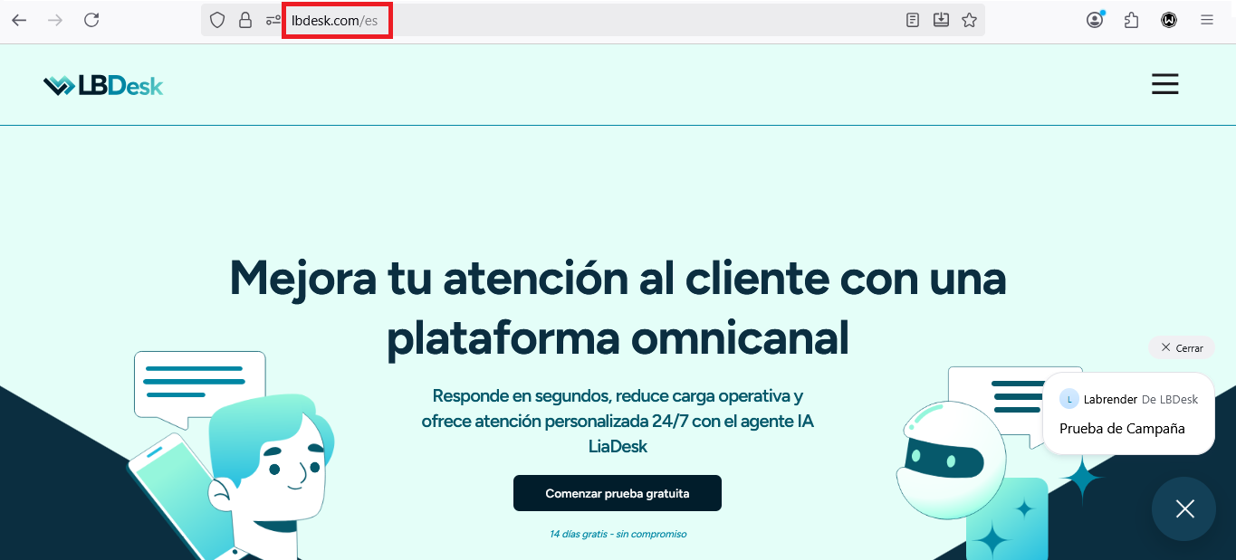Open the Firefox account profile icon
Image resolution: width=1236 pixels, height=560 pixels.
[x=1096, y=20]
